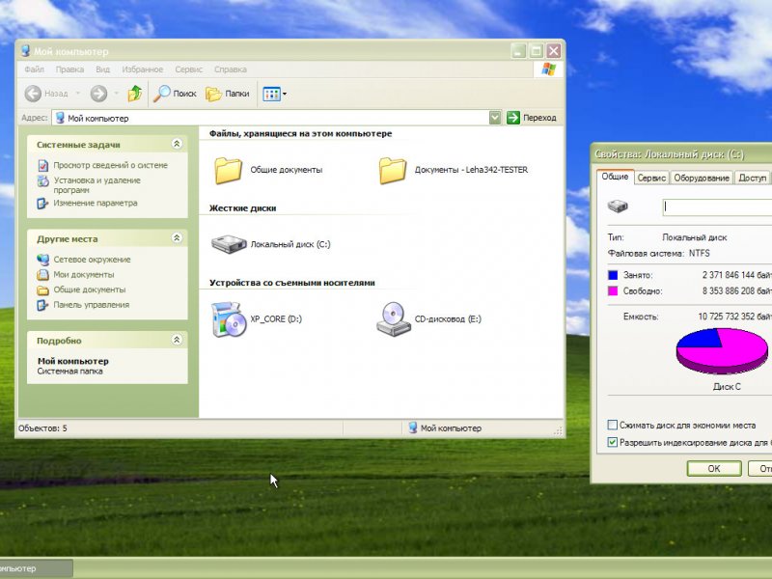Click the computer icon in the address bar

[60, 118]
